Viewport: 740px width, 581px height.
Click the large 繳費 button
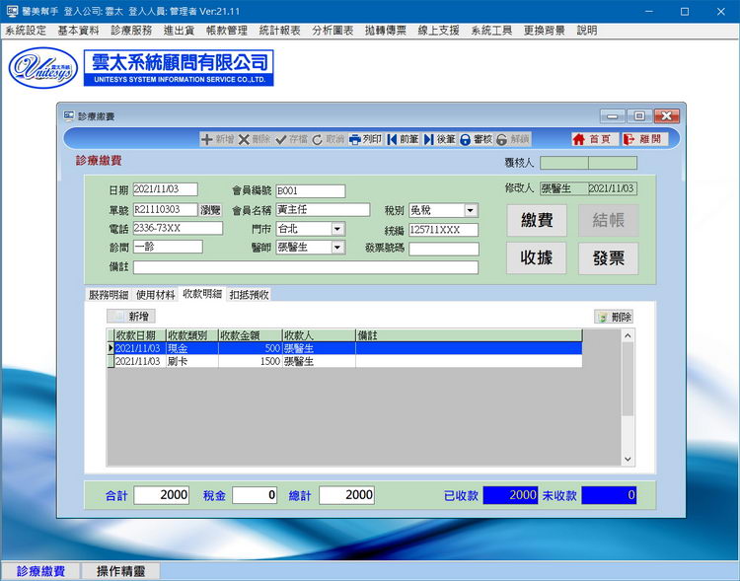click(x=537, y=220)
